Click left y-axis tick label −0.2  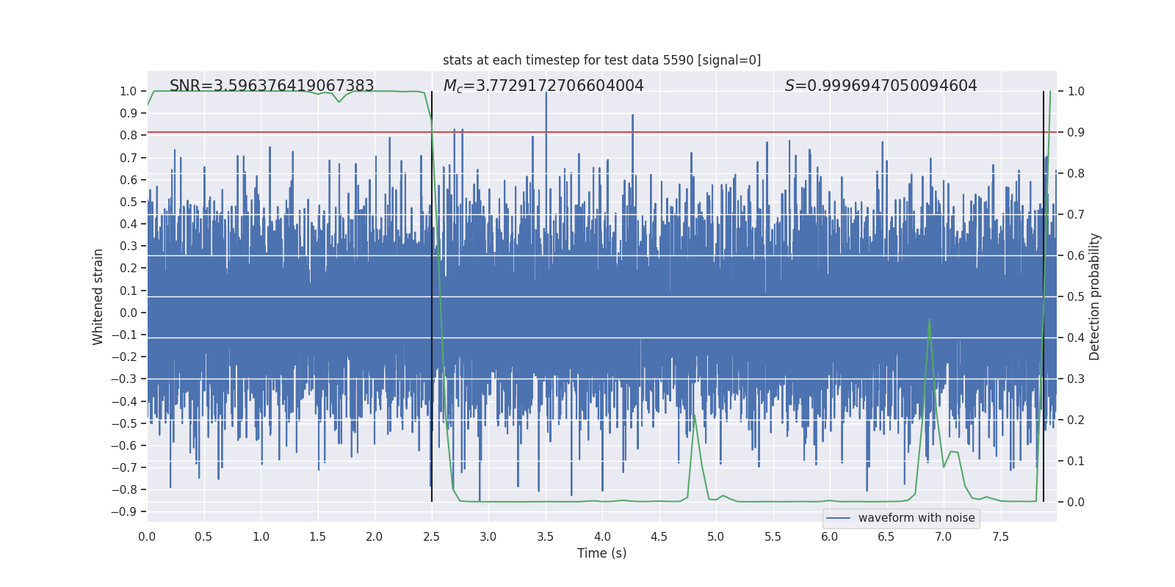(x=124, y=357)
